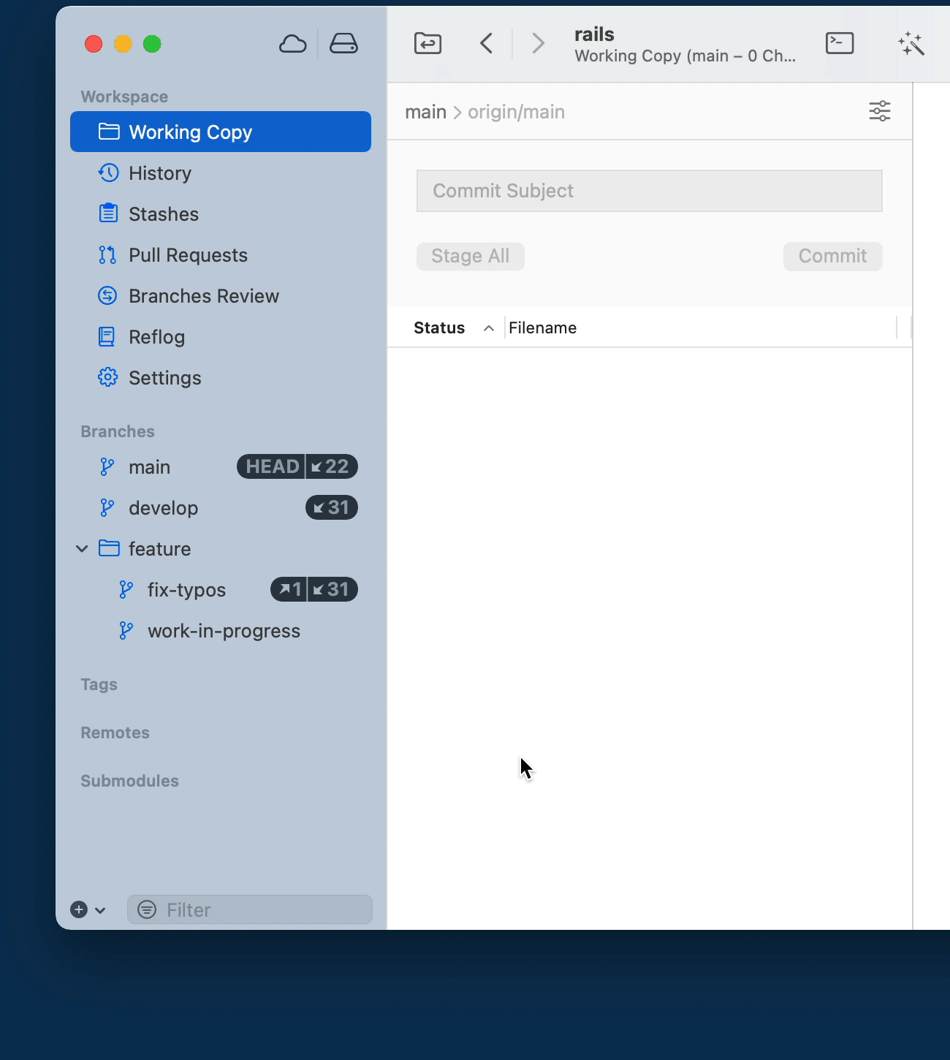Click the magic wand quick actions icon
The width and height of the screenshot is (950, 1060).
pos(911,44)
